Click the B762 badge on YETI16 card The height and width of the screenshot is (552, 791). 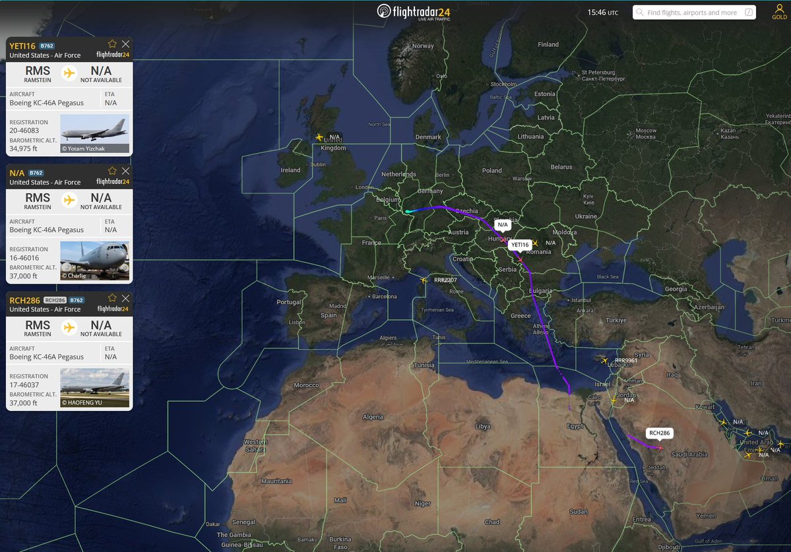click(47, 46)
